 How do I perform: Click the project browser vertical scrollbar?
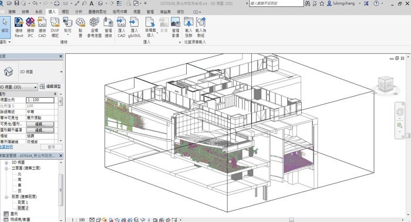pos(61,190)
